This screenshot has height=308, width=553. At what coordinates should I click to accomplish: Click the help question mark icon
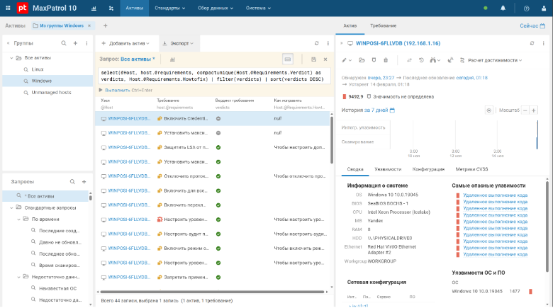(x=526, y=8)
